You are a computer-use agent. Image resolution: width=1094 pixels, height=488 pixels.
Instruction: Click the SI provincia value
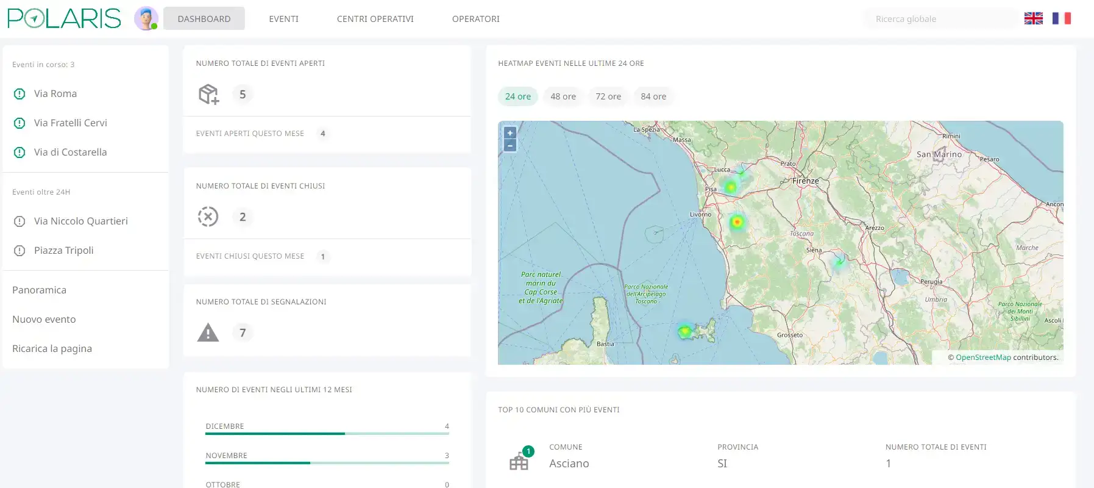point(722,464)
